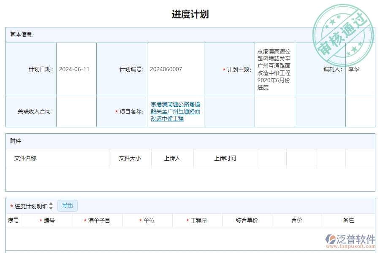Click the 附件 section header

pyautogui.click(x=14, y=141)
